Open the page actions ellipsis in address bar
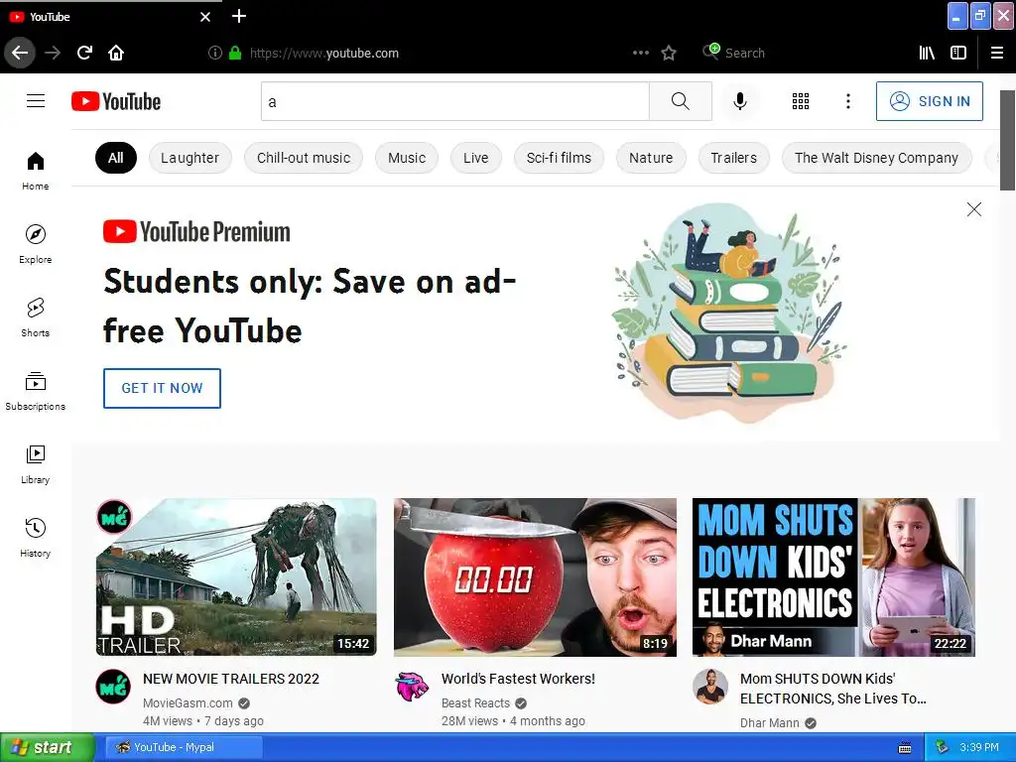 pos(641,53)
